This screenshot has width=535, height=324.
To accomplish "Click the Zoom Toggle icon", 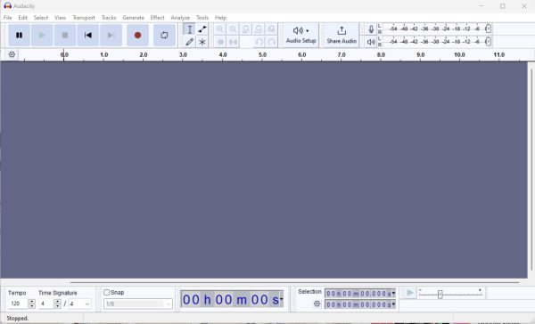I will (272, 29).
